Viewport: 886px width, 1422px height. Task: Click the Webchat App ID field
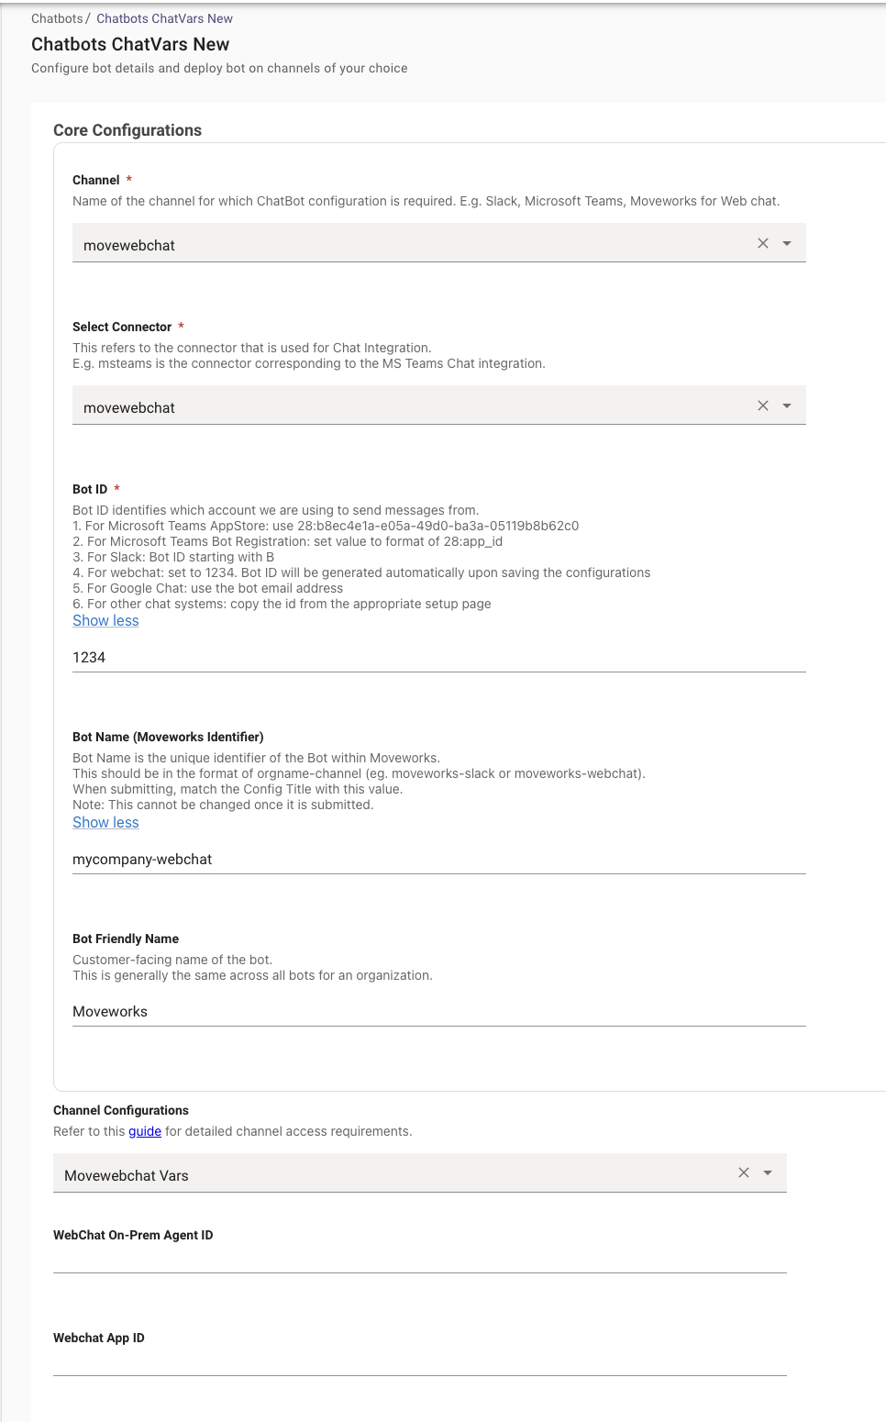click(x=419, y=1361)
